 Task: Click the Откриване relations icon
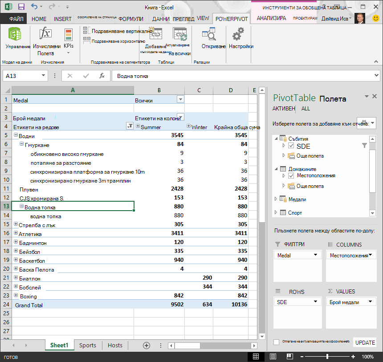209,34
